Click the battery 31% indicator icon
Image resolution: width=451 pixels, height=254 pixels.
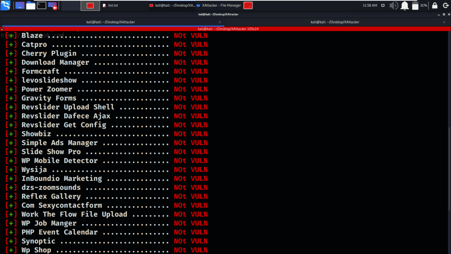point(415,5)
